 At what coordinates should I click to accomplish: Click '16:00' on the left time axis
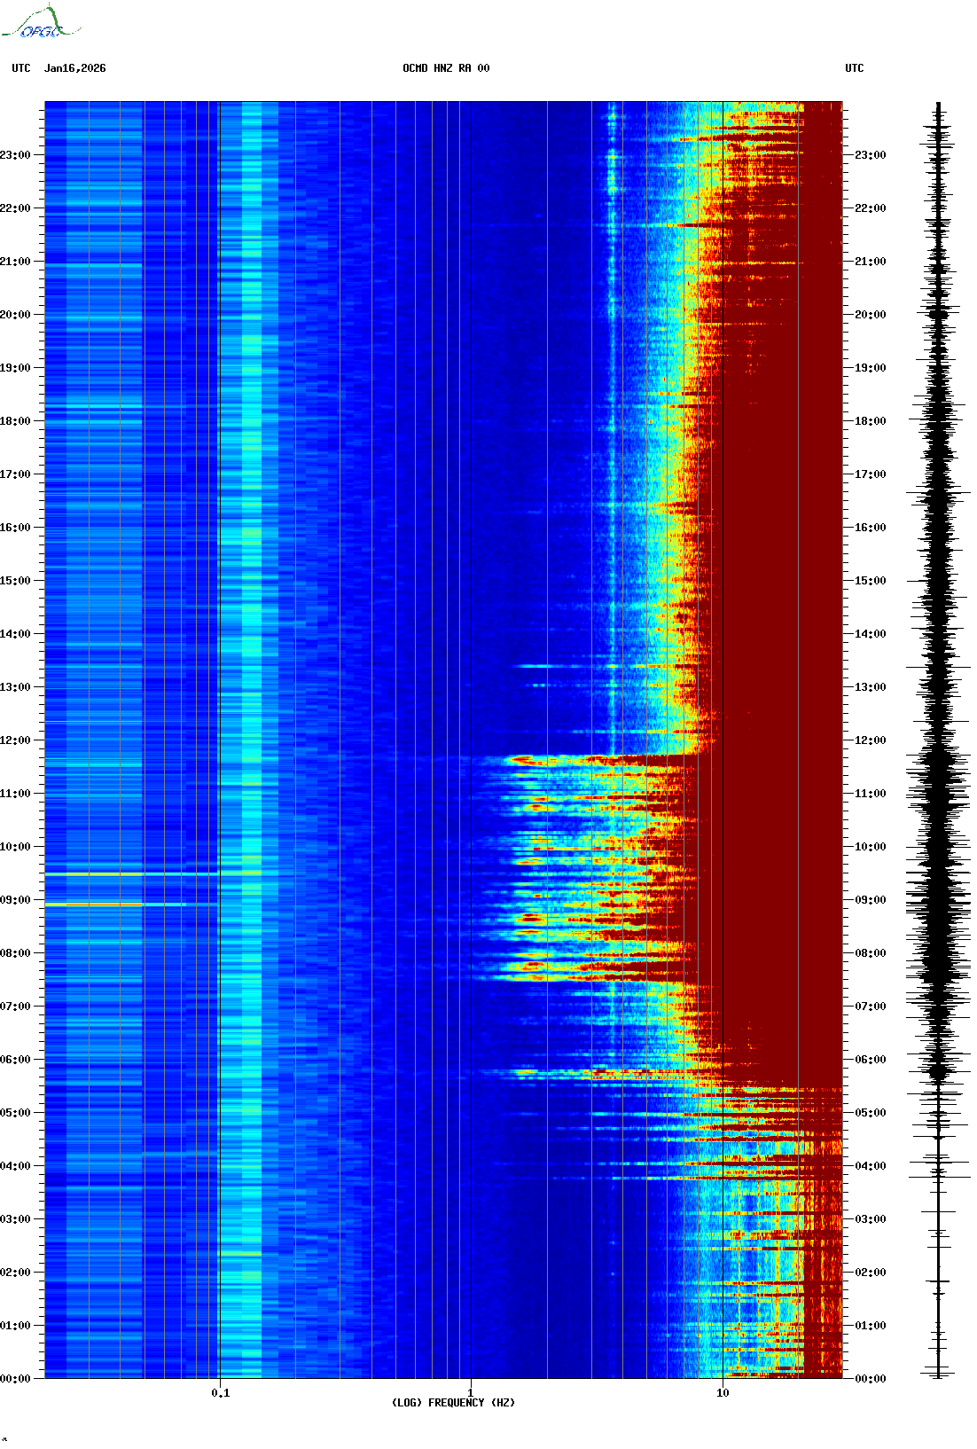coord(15,528)
